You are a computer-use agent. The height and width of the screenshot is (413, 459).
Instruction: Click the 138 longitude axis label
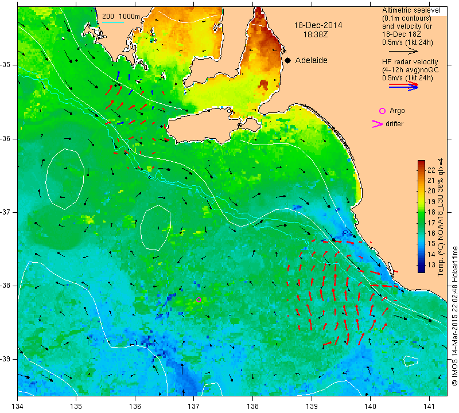pos(252,407)
